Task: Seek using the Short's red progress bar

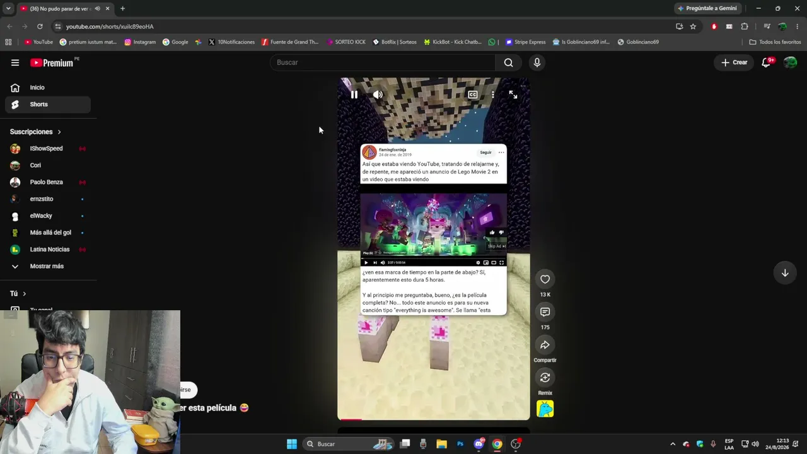Action: (x=434, y=419)
